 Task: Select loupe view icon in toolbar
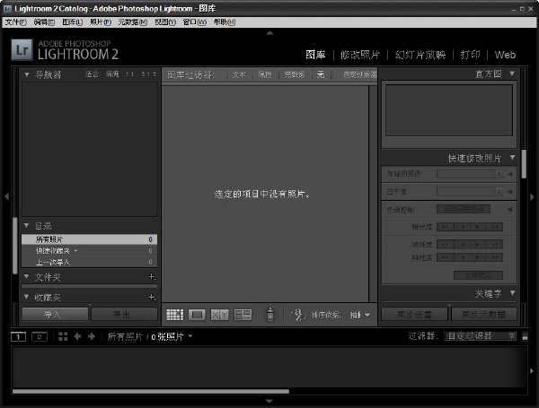[x=197, y=315]
